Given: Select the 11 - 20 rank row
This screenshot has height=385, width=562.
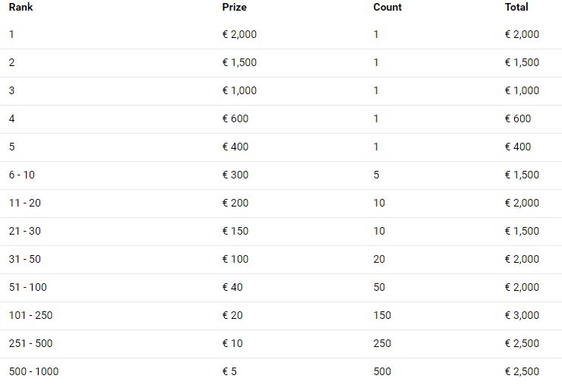Looking at the screenshot, I should click(281, 203).
